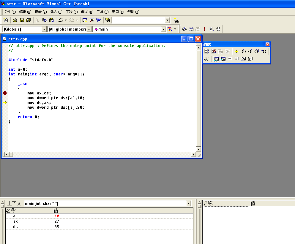Open QuickWatch with the glasses icon
295x244 pixels.
point(207,59)
